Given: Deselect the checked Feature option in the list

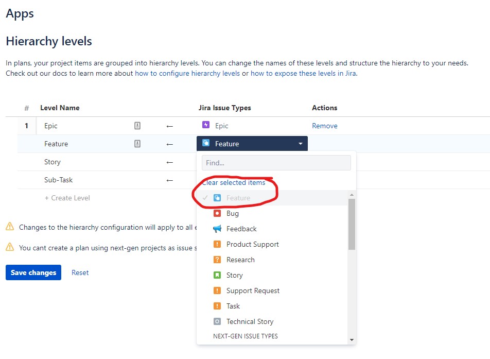Looking at the screenshot, I should (x=272, y=198).
